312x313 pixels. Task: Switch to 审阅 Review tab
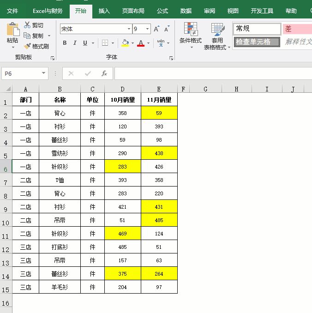click(x=210, y=11)
